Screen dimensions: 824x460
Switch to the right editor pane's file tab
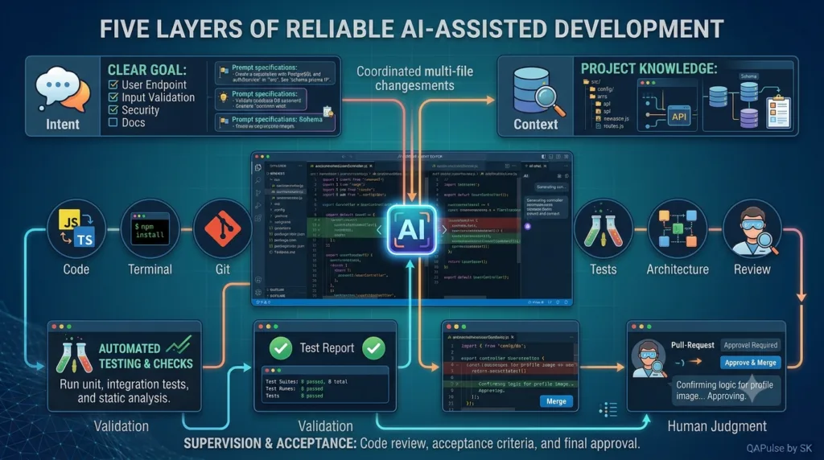(455, 166)
